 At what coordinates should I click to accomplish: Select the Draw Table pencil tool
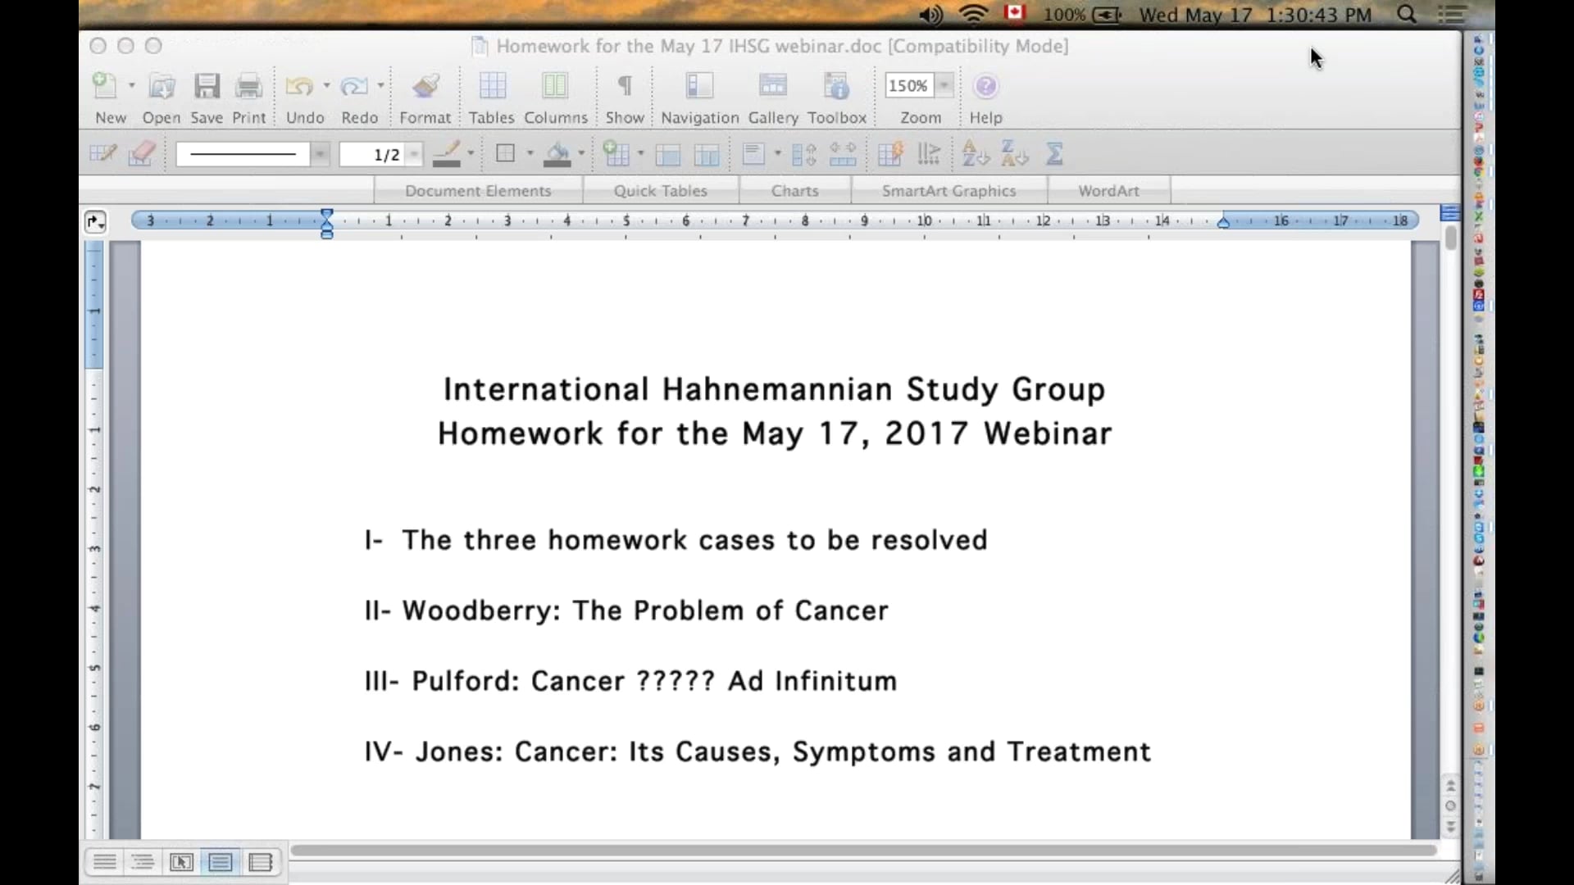pyautogui.click(x=103, y=153)
